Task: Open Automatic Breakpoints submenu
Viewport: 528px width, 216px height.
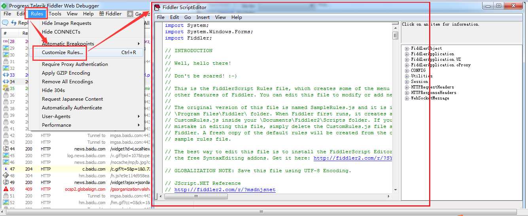Action: [86, 44]
